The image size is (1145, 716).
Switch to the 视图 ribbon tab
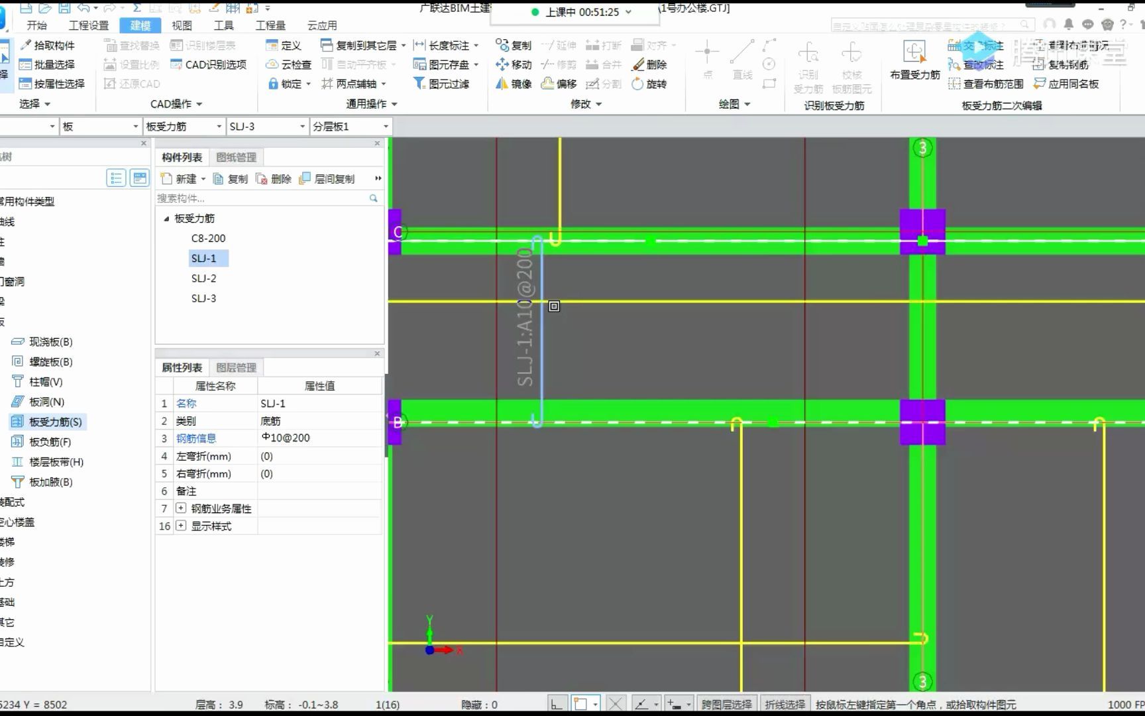click(182, 25)
